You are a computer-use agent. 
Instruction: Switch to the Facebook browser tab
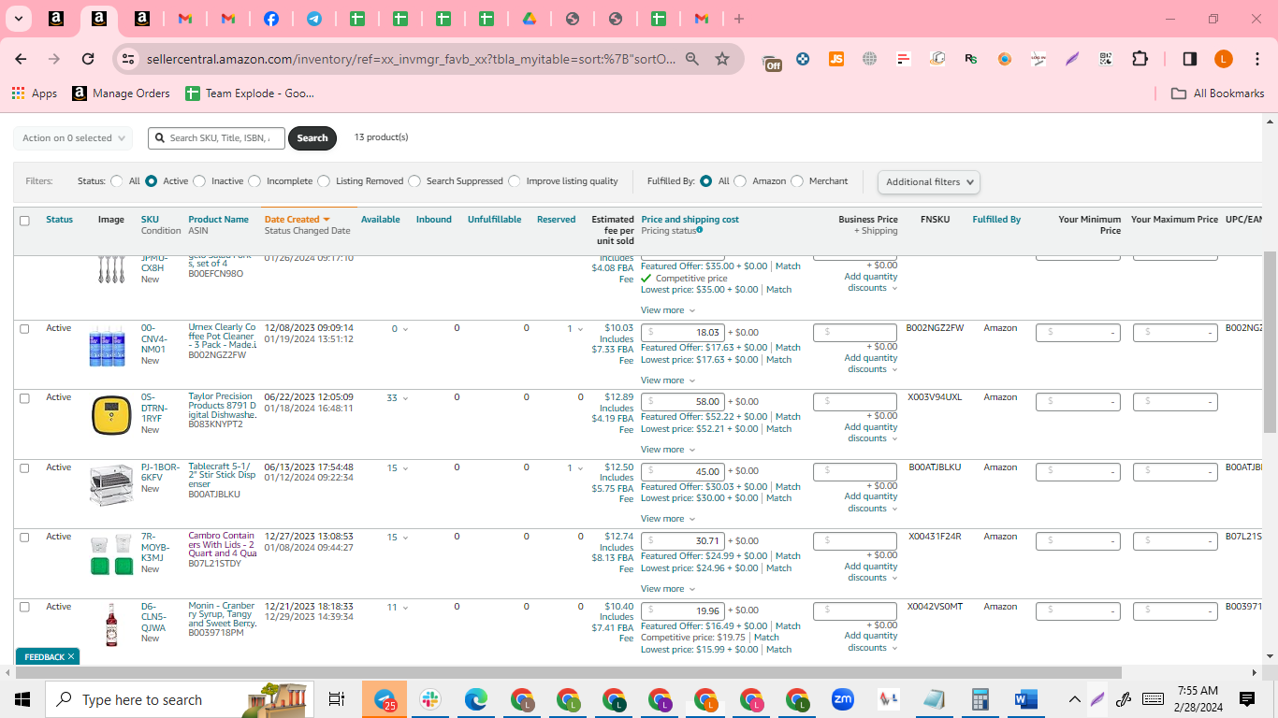point(271,19)
